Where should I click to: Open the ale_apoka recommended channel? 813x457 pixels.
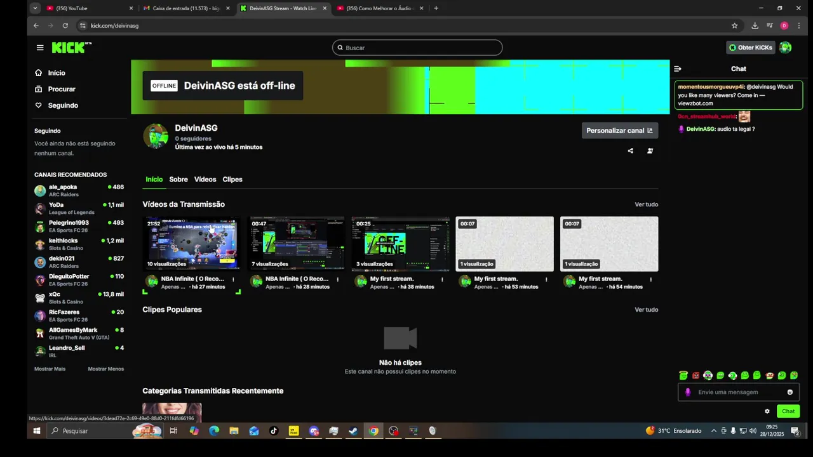click(79, 190)
